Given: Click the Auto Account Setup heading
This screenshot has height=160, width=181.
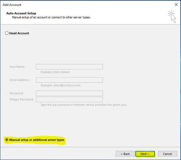Looking at the screenshot, I should point(21,13).
